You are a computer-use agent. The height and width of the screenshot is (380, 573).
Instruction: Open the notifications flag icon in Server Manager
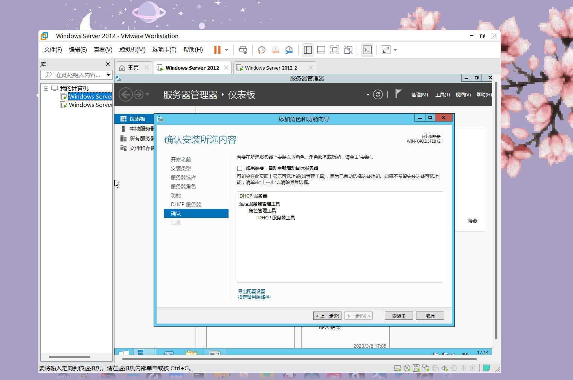tap(398, 94)
